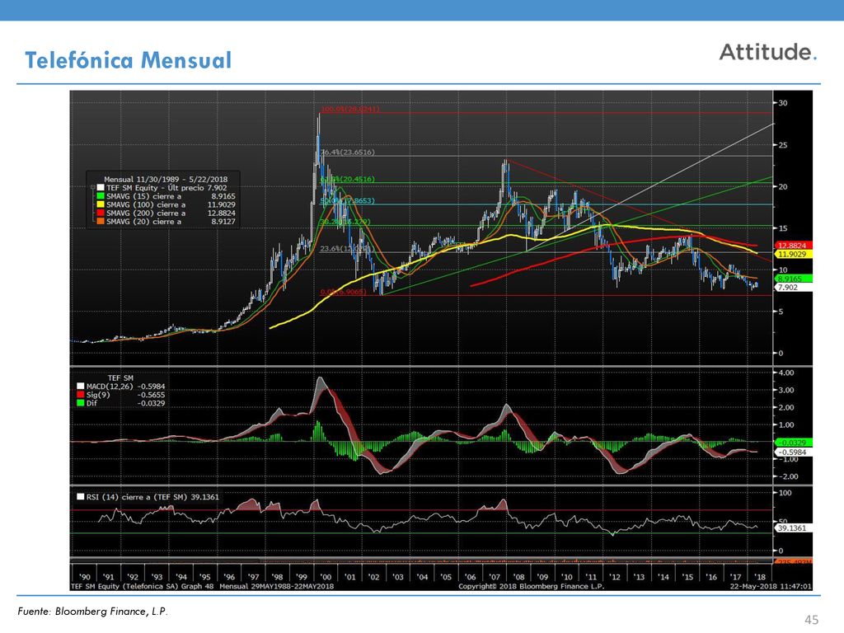The width and height of the screenshot is (844, 633).
Task: Click the Attitude. logo
Action: [768, 52]
